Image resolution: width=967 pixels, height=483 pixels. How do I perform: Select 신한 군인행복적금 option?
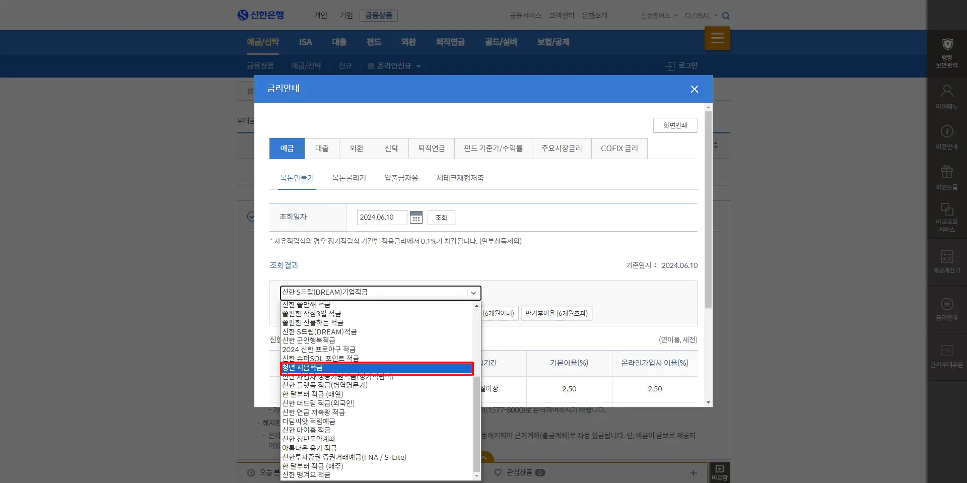coord(377,340)
